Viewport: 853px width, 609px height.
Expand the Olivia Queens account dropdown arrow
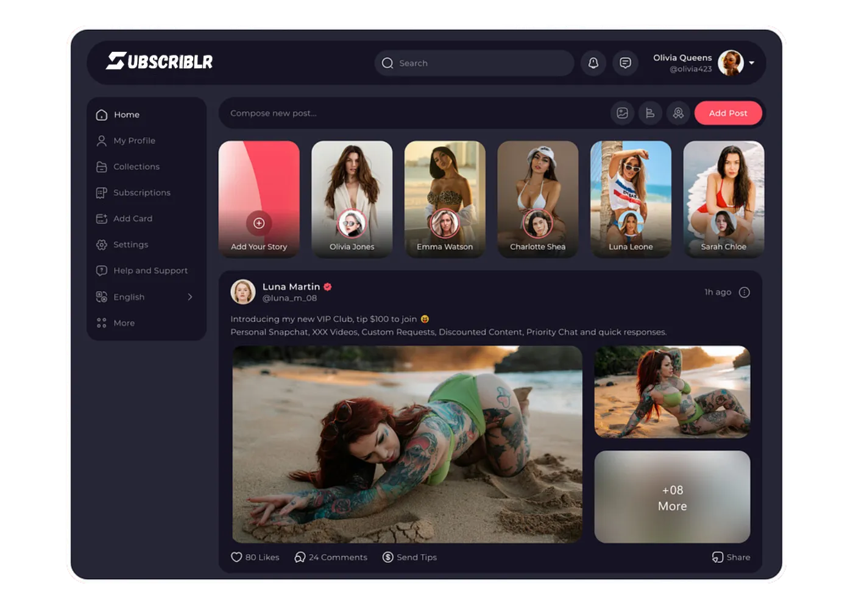click(752, 63)
